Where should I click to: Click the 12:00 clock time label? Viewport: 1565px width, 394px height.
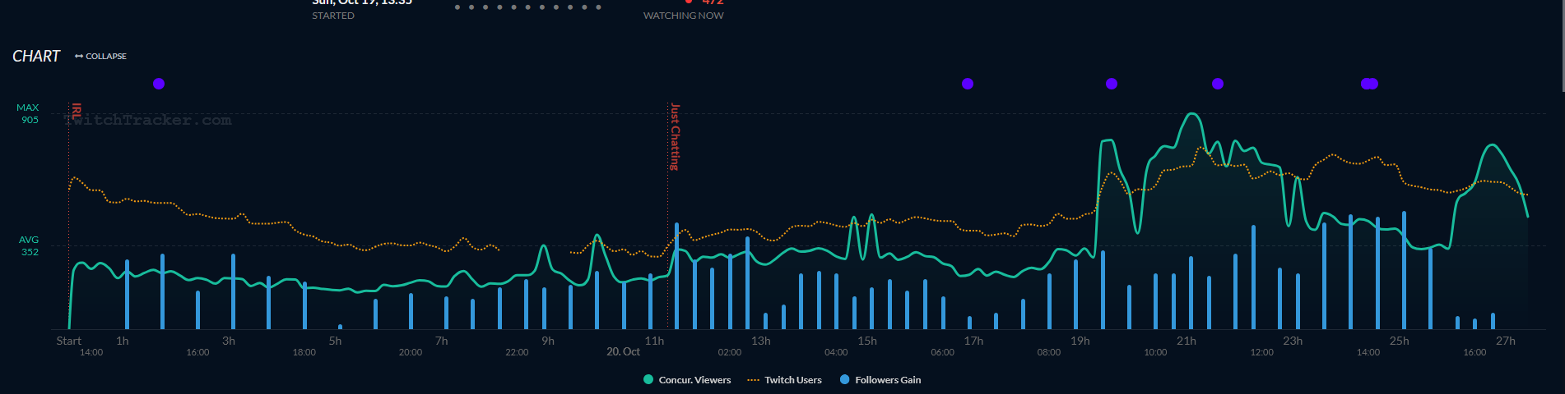(1262, 352)
